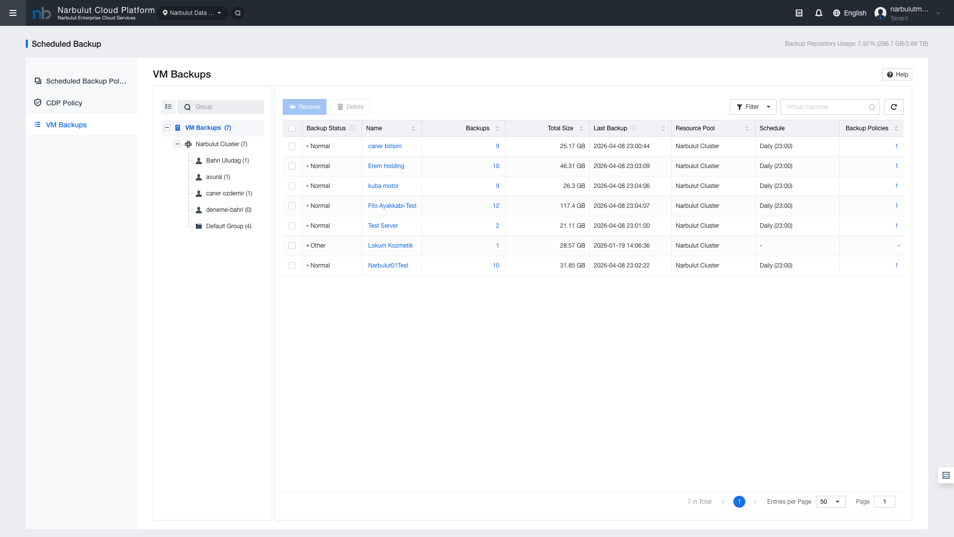
Task: Check the Filo Ayakkabi-Test row checkbox
Action: click(292, 206)
